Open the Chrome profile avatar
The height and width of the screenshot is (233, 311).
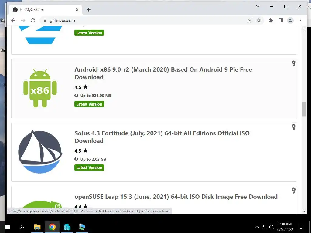[290, 20]
